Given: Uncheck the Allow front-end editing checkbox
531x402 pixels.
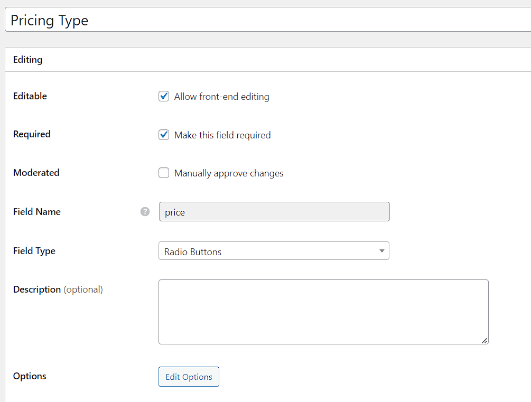Looking at the screenshot, I should coord(164,96).
